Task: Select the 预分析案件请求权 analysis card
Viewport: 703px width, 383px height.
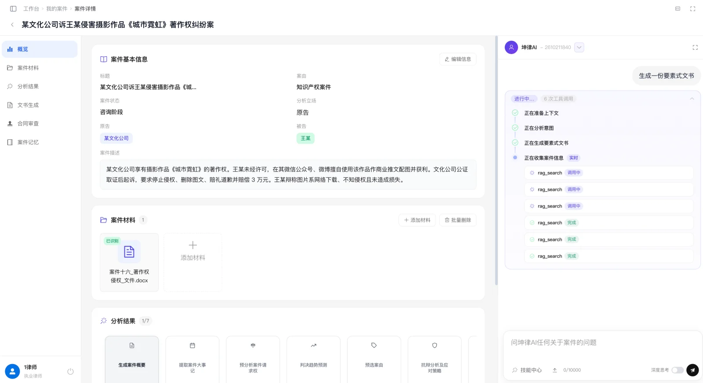Action: (253, 360)
